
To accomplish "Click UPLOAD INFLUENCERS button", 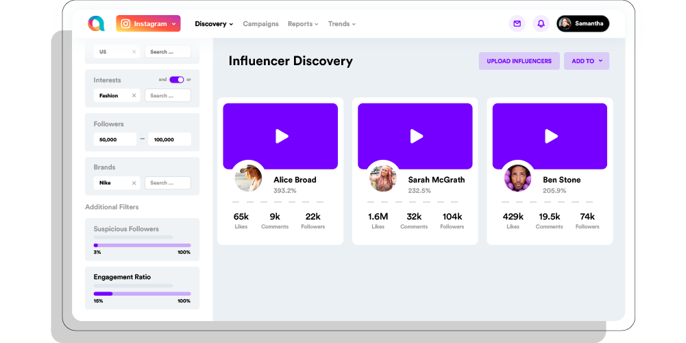I will click(x=519, y=61).
